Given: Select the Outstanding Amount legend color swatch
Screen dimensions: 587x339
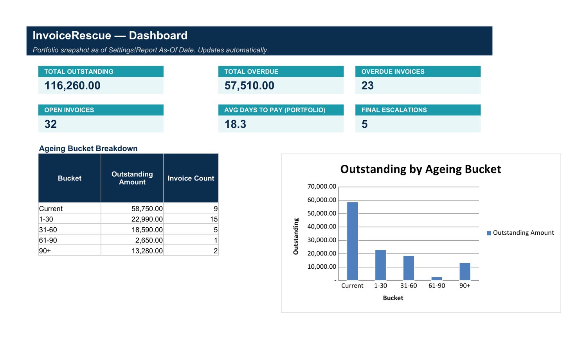Looking at the screenshot, I should coord(489,233).
